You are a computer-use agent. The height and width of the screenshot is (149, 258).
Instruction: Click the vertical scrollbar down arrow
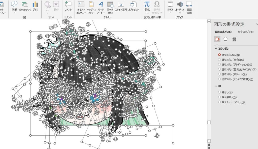[209, 141]
